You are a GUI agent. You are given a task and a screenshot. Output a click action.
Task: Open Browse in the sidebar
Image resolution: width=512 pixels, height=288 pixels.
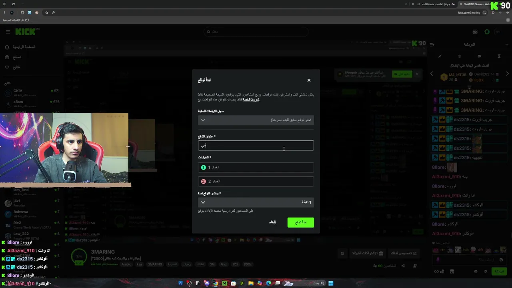tap(13, 57)
